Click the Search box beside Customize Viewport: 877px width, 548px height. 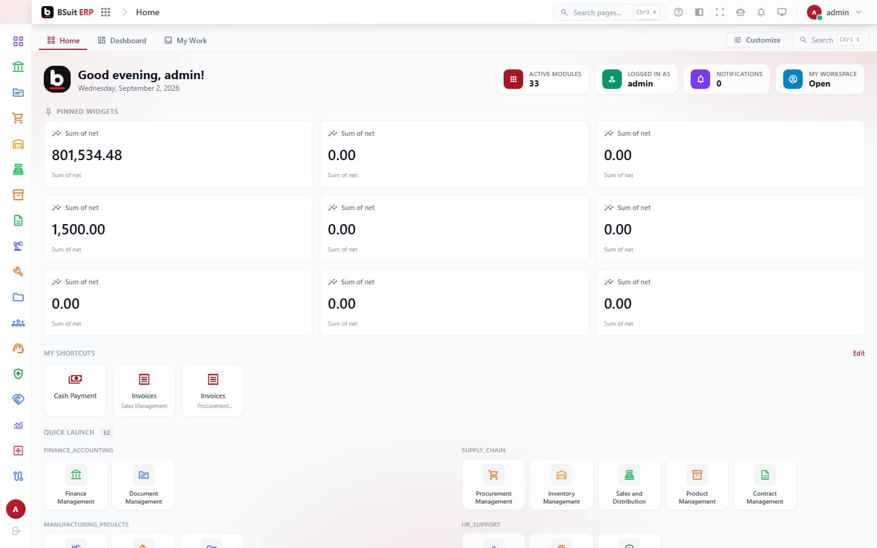click(831, 40)
